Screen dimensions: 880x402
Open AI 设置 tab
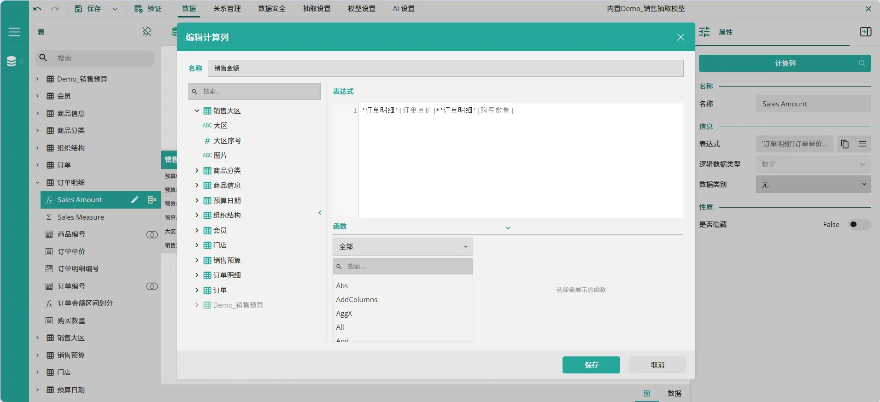coord(404,9)
